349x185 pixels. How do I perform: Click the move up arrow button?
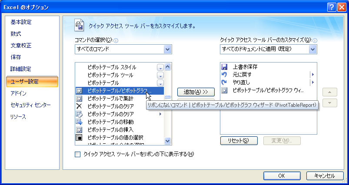[329, 92]
